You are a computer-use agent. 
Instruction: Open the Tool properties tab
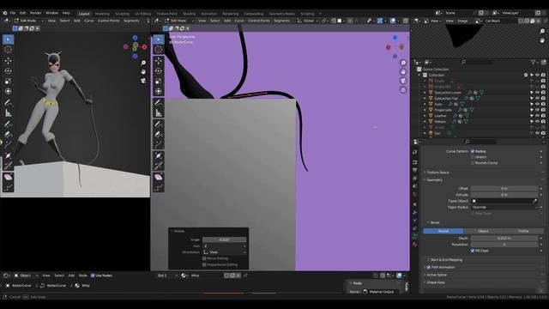[x=415, y=152]
